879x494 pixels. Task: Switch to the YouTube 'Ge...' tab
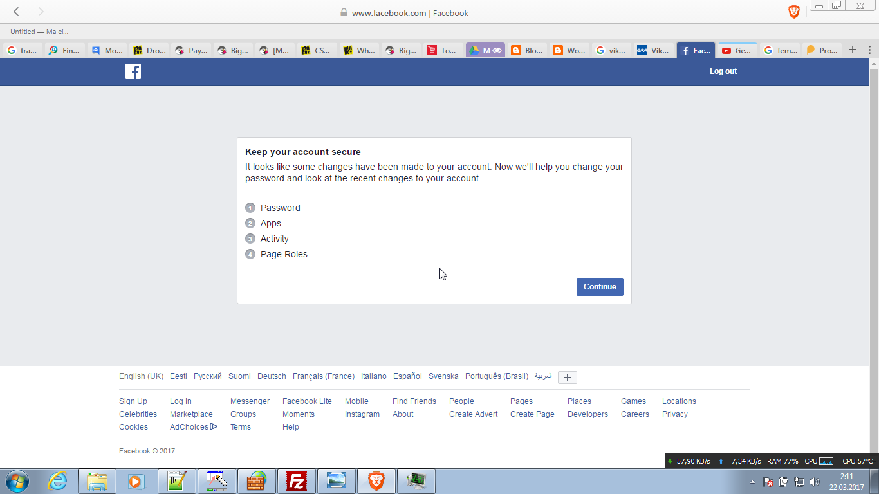[x=737, y=50]
